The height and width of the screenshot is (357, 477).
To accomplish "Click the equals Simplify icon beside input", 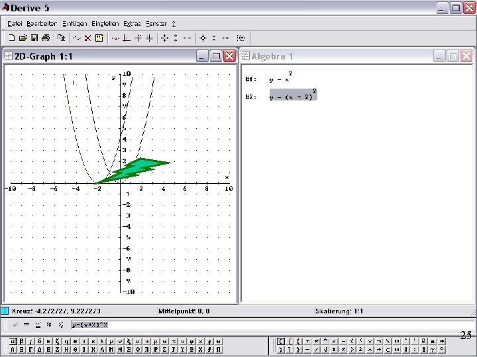I will [x=26, y=325].
